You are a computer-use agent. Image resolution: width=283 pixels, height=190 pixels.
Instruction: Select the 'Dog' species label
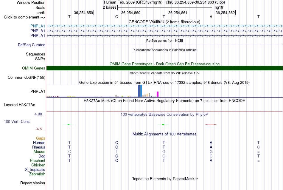[42, 156]
